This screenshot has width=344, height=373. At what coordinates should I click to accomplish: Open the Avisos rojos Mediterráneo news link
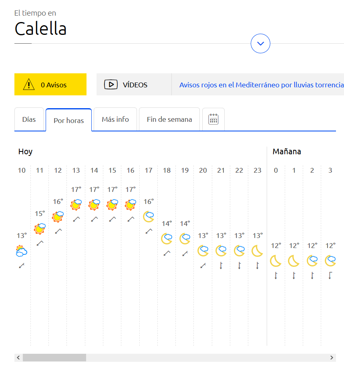(261, 85)
